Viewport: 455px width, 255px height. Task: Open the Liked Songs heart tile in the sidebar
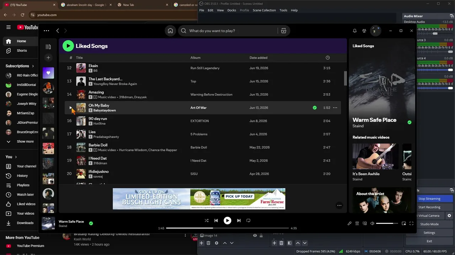[48, 73]
